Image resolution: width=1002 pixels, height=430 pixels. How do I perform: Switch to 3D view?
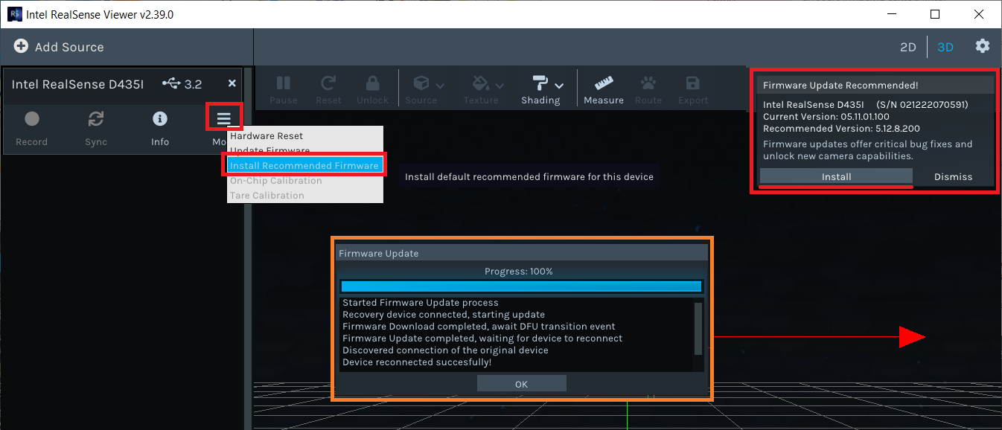tap(945, 47)
